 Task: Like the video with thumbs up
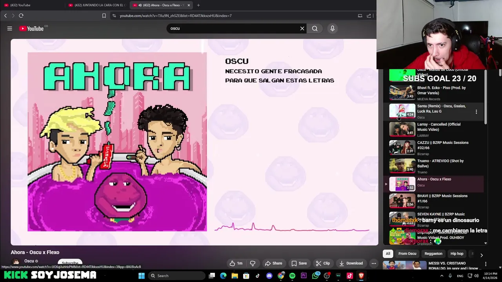point(236,263)
